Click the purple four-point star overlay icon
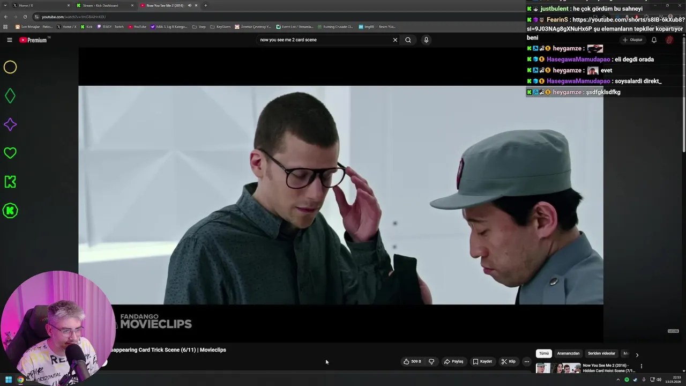Screen dimensions: 686x386 click(10, 124)
